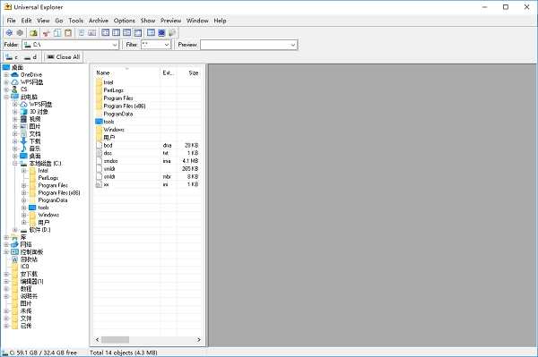Click the last toolbar icon with green arrow

pyautogui.click(x=172, y=33)
